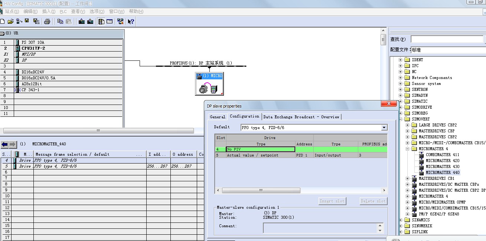Open the Data Exchange Broadcast - Overview tab

(x=301, y=117)
